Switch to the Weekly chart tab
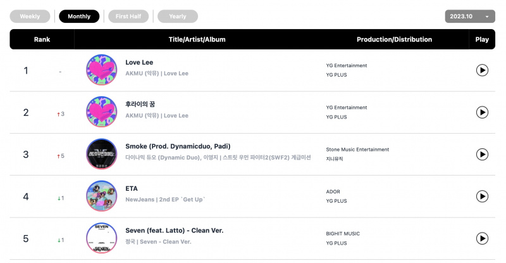The image size is (506, 263). [30, 16]
